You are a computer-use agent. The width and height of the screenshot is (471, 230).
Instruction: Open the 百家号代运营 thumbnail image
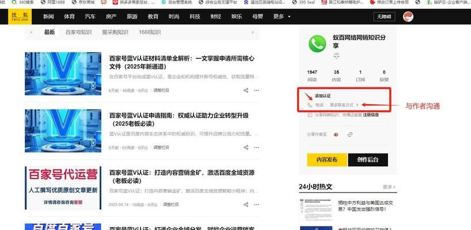pyautogui.click(x=63, y=187)
